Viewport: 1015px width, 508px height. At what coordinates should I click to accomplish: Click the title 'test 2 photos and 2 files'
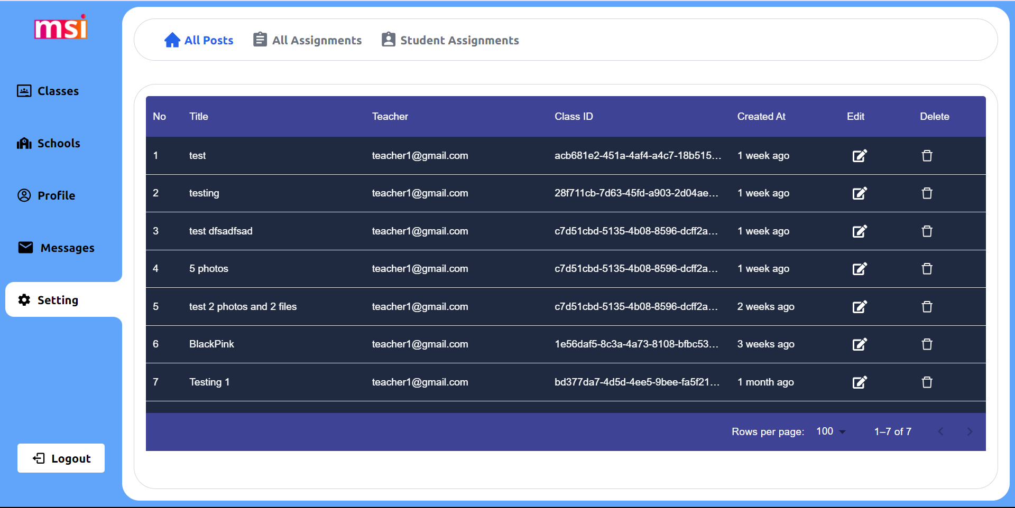[x=243, y=307]
